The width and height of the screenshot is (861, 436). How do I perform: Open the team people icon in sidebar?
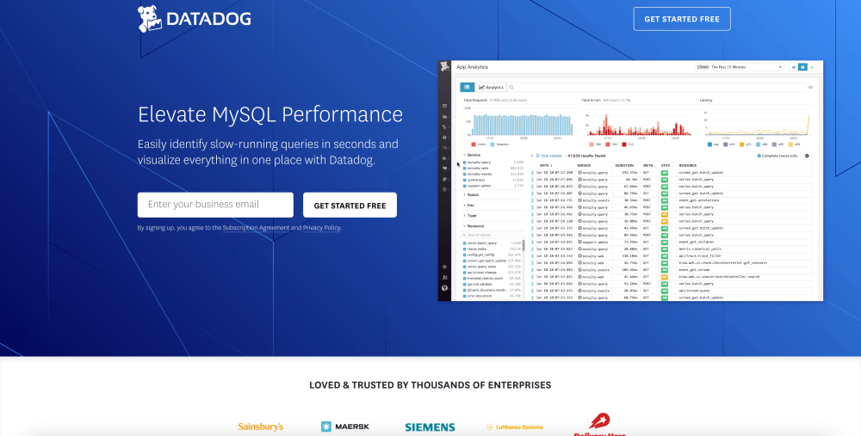tap(444, 278)
